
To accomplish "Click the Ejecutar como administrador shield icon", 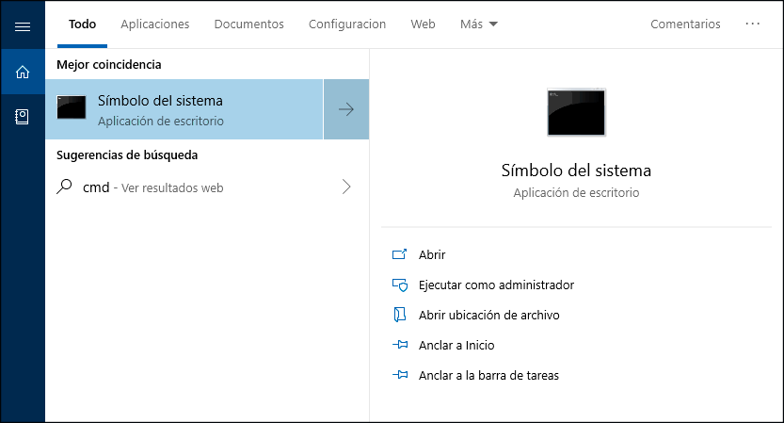I will (x=400, y=285).
